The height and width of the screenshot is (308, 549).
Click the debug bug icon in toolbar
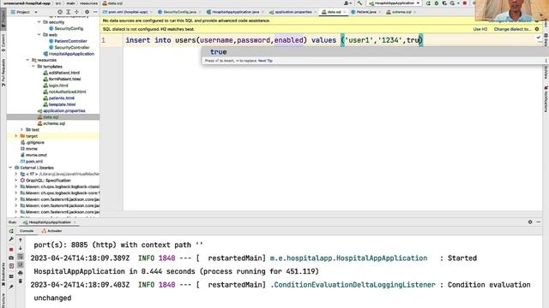(437, 3)
